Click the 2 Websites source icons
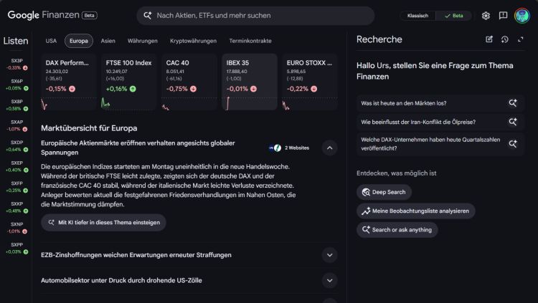 [275, 148]
